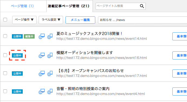Open the お知らせ ... /news category selector
Image resolution: width=187 pixels, height=102 pixels.
tap(143, 20)
